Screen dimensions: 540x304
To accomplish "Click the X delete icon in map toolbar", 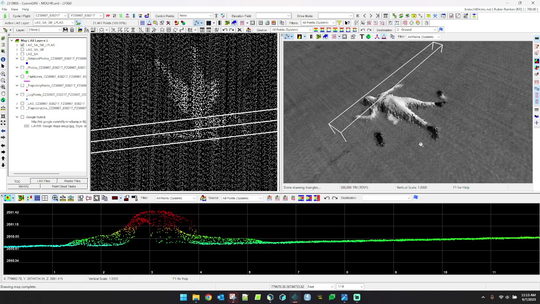I will click(240, 30).
